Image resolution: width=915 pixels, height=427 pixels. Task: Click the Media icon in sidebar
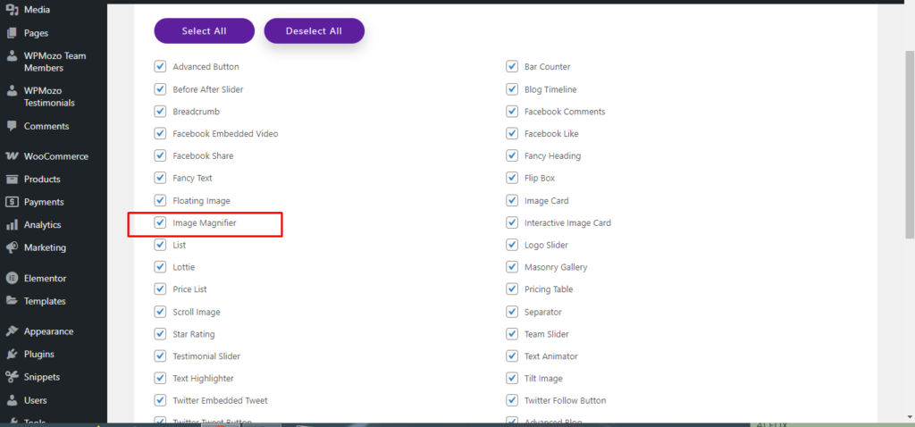[x=12, y=10]
